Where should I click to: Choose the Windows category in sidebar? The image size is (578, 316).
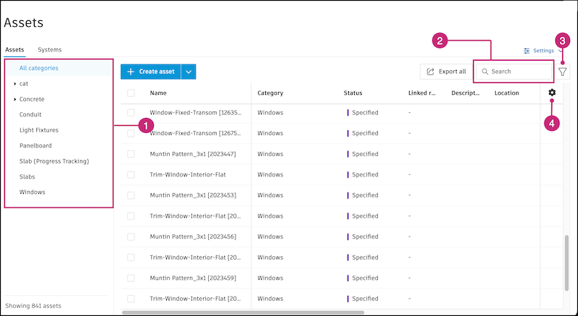(33, 192)
